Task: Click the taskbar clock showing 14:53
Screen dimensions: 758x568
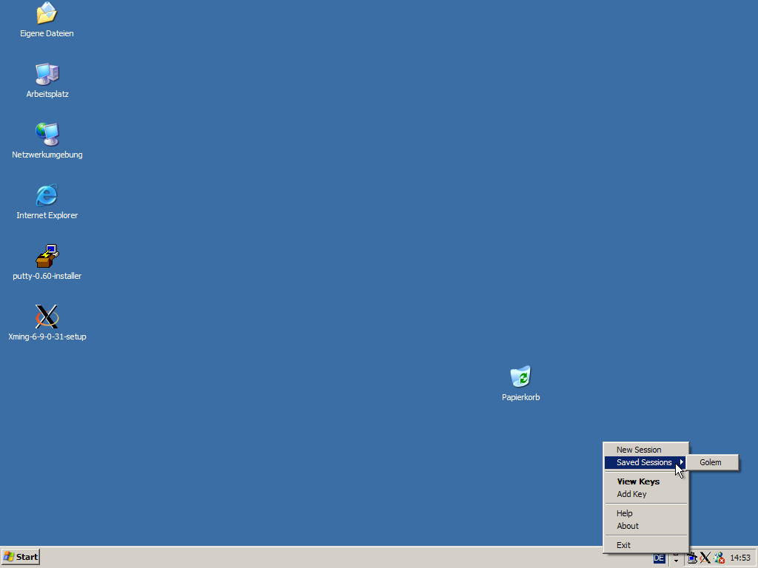Action: pyautogui.click(x=739, y=558)
